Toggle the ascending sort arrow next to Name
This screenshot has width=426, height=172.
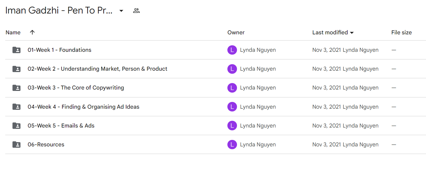[x=32, y=32]
